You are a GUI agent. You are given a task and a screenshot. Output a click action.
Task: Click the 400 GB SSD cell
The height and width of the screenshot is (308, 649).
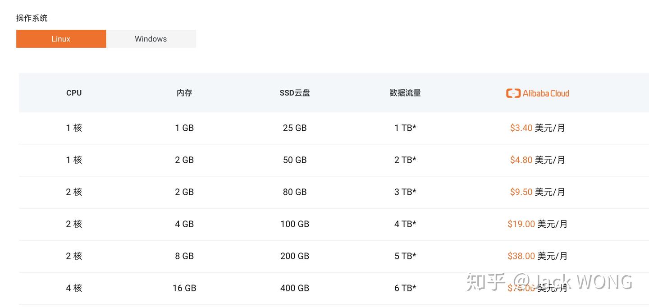coord(295,288)
